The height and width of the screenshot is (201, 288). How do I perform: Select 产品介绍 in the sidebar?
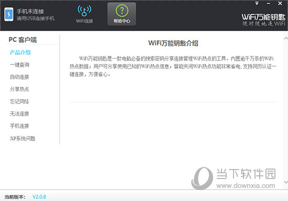pyautogui.click(x=20, y=52)
